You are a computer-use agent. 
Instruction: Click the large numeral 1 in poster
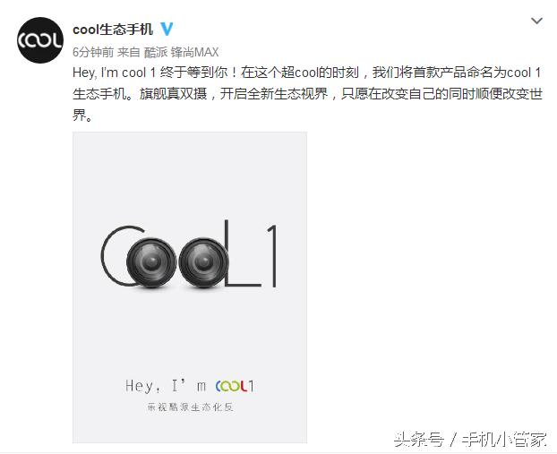click(271, 255)
